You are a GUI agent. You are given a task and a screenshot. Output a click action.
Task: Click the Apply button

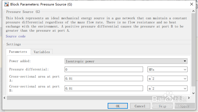pos(185,106)
